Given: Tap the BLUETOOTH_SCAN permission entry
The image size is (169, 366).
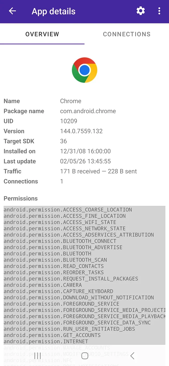Looking at the screenshot, I should [x=55, y=260].
